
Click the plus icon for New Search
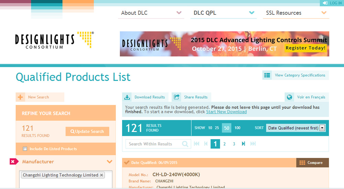20,97
